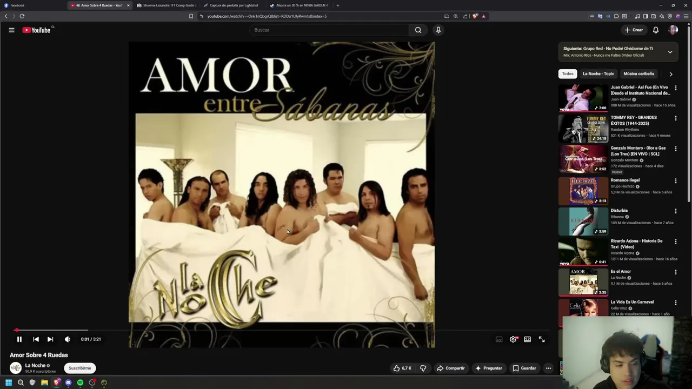Open the browser main hamburger menu
This screenshot has height=389, width=692.
click(686, 16)
